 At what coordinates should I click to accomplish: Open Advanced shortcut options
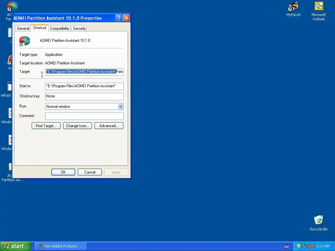(109, 126)
